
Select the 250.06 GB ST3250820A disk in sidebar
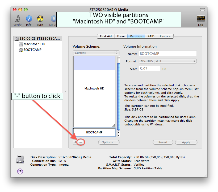pos(38,39)
